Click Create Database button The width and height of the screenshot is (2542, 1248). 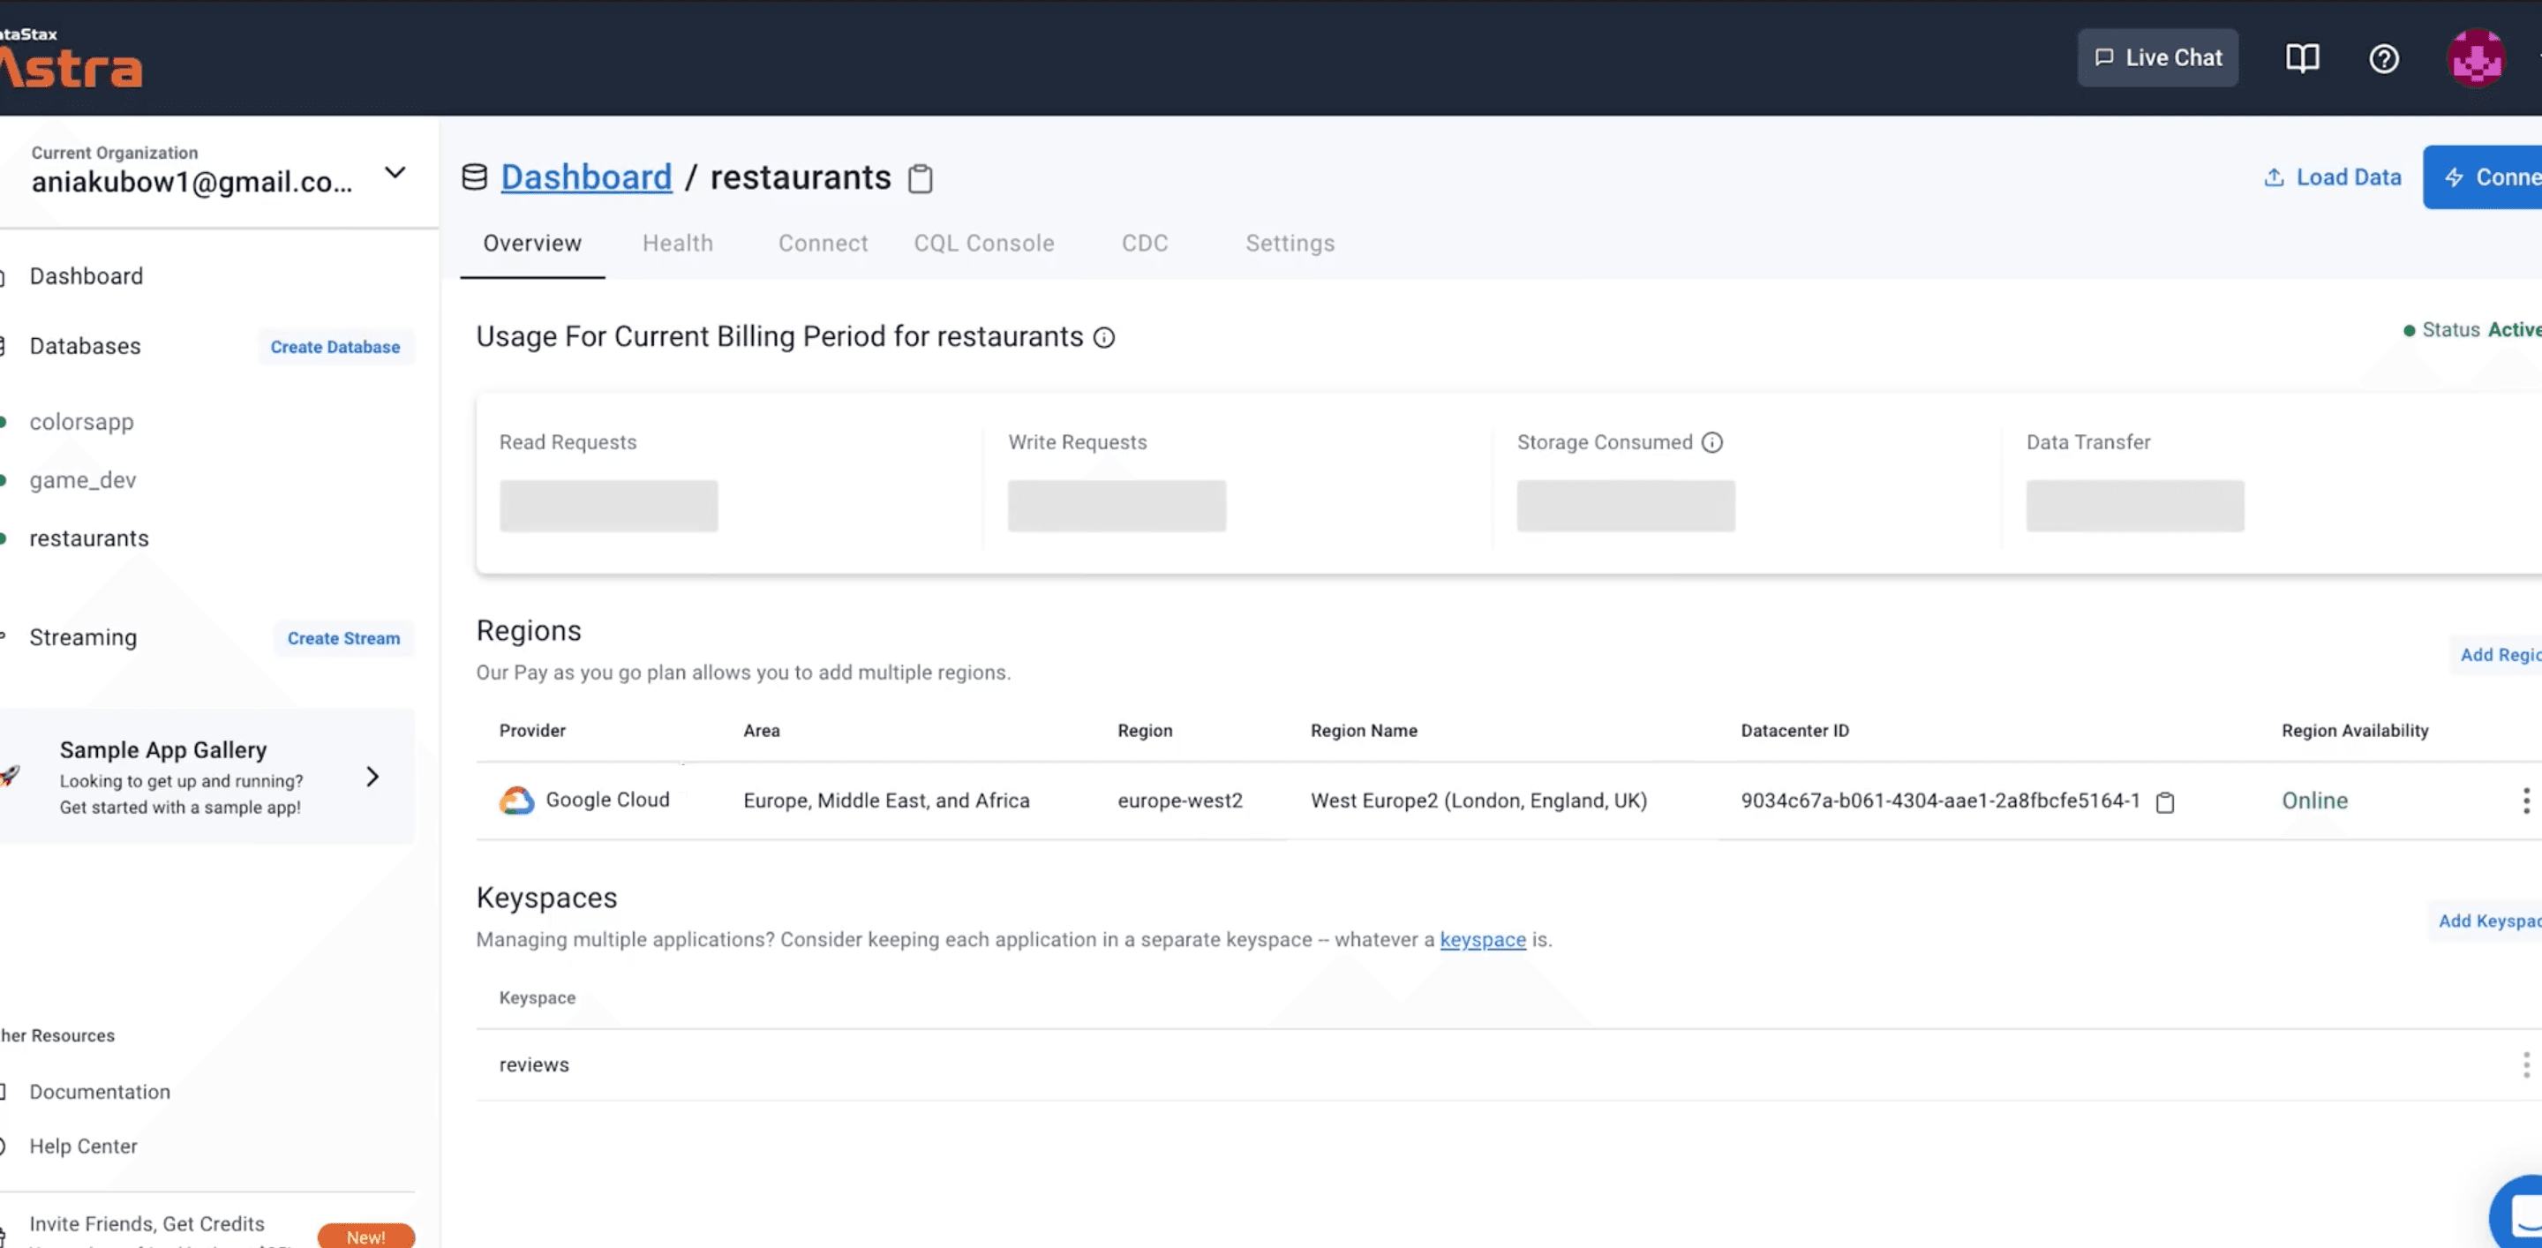335,347
